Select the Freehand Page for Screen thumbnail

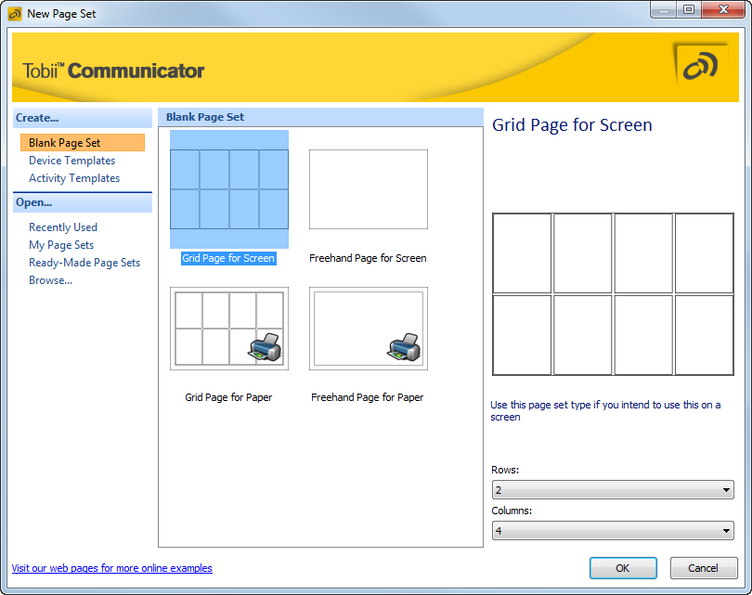[369, 189]
